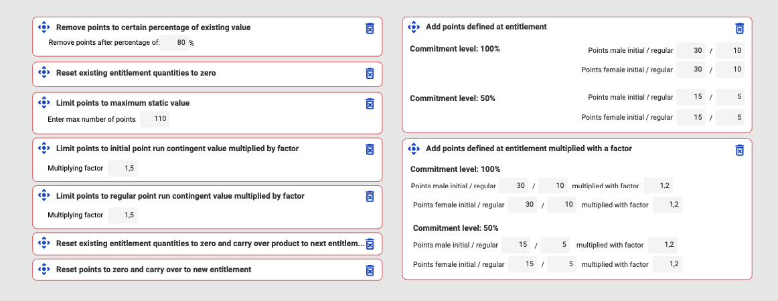The image size is (778, 301).
Task: Click drag handle of 'Limit points to maximum static value'
Action: (x=44, y=103)
